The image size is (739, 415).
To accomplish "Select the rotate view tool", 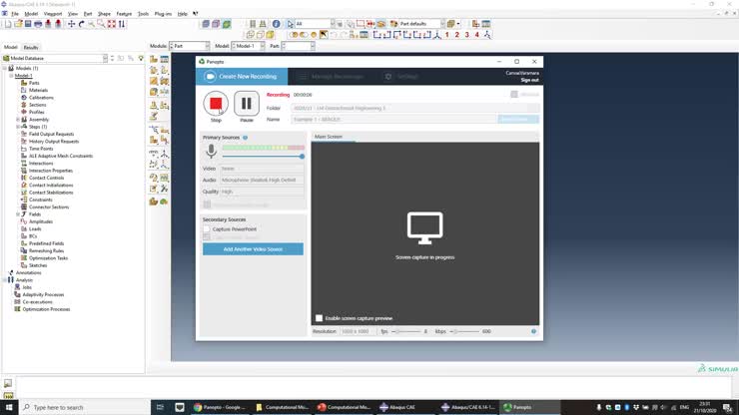I will point(82,23).
